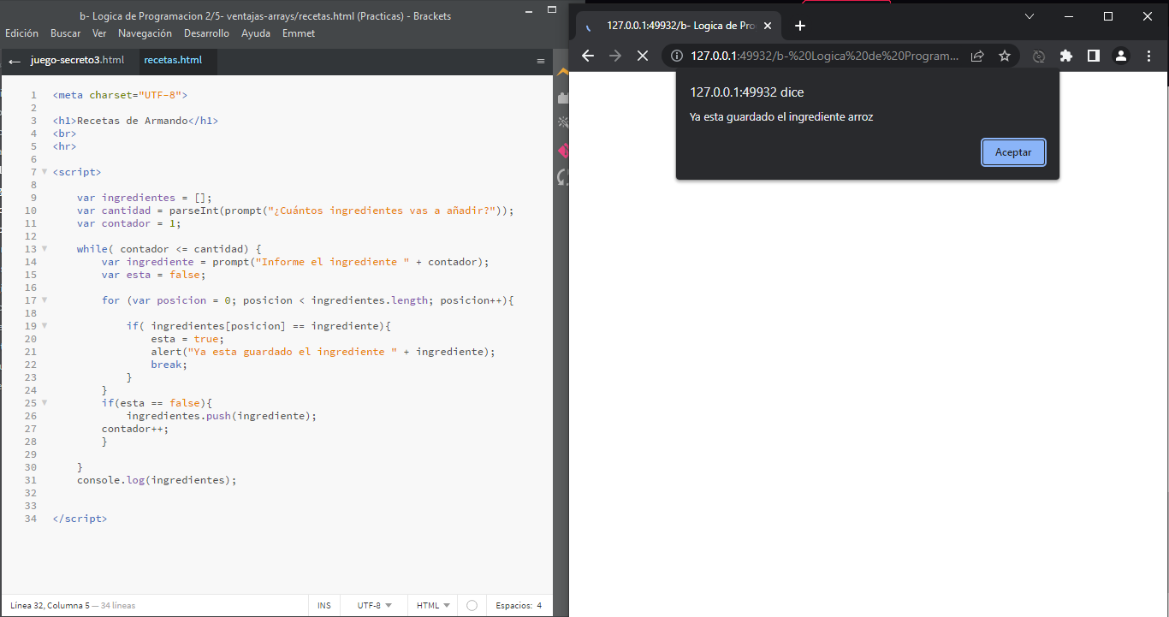This screenshot has width=1169, height=617.
Task: Open HTML language mode dropdown
Action: click(433, 605)
